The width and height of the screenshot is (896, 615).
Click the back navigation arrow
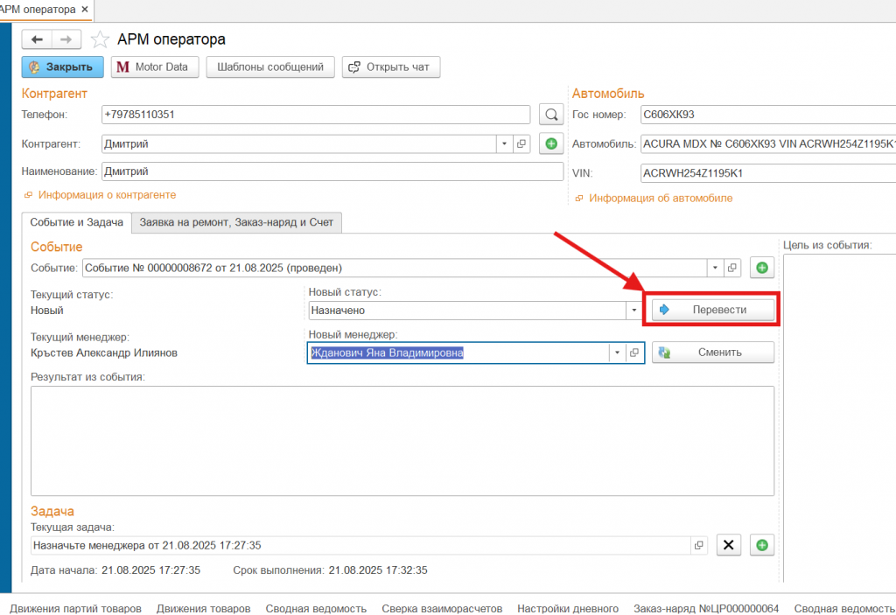tap(37, 39)
